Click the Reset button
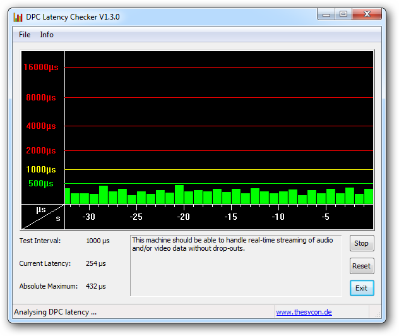 362,266
